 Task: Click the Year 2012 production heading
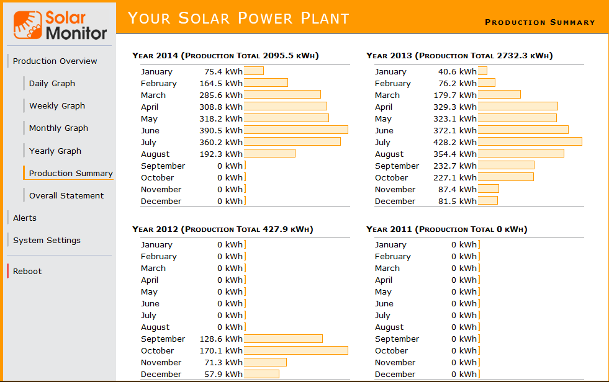point(223,229)
